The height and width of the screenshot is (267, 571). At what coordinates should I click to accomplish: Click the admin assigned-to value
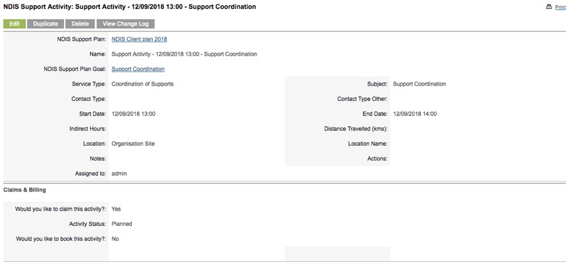[x=119, y=174]
